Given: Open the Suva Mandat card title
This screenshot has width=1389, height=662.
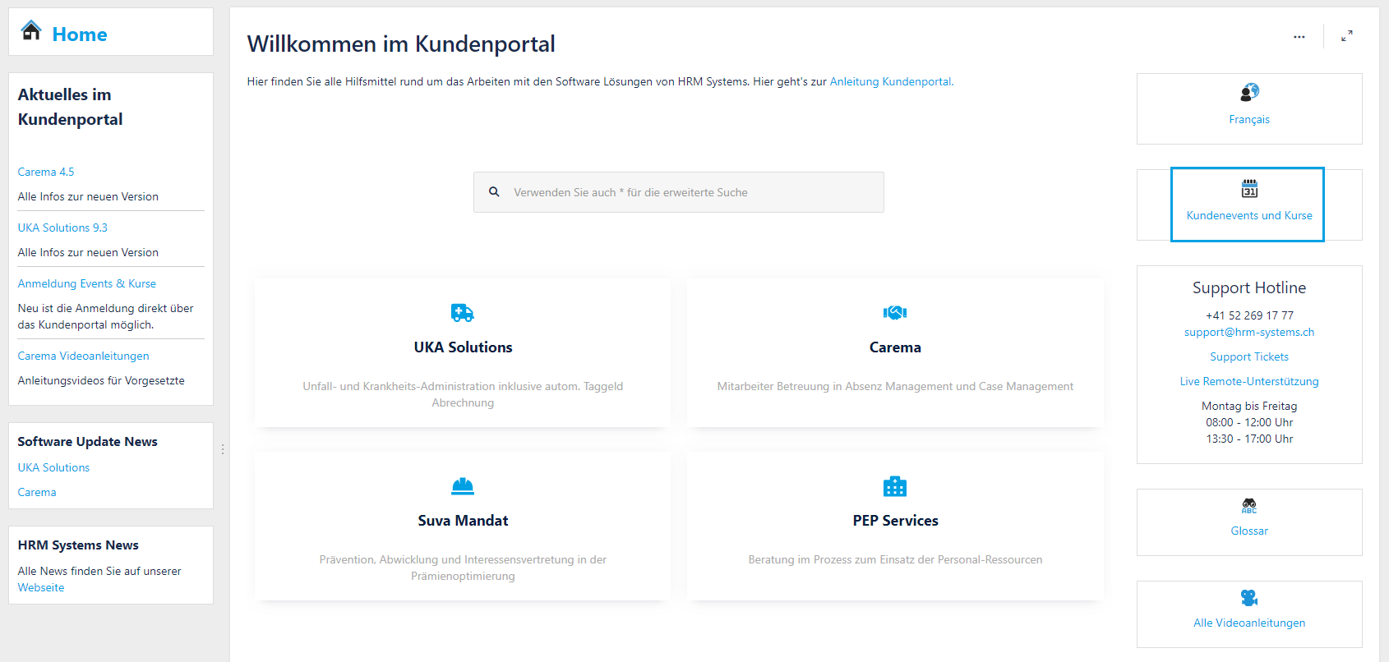Looking at the screenshot, I should [x=463, y=521].
